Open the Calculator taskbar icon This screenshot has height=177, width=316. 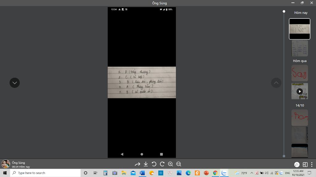click(105, 173)
